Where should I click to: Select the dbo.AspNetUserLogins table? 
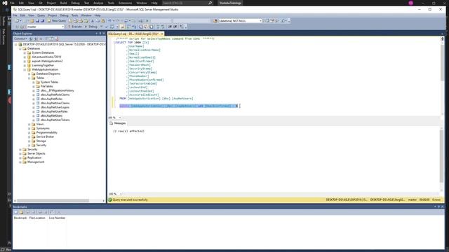point(55,107)
